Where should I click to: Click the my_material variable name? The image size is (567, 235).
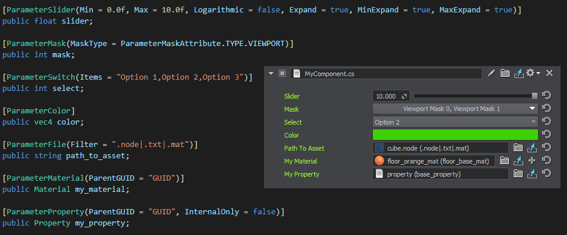coord(99,189)
